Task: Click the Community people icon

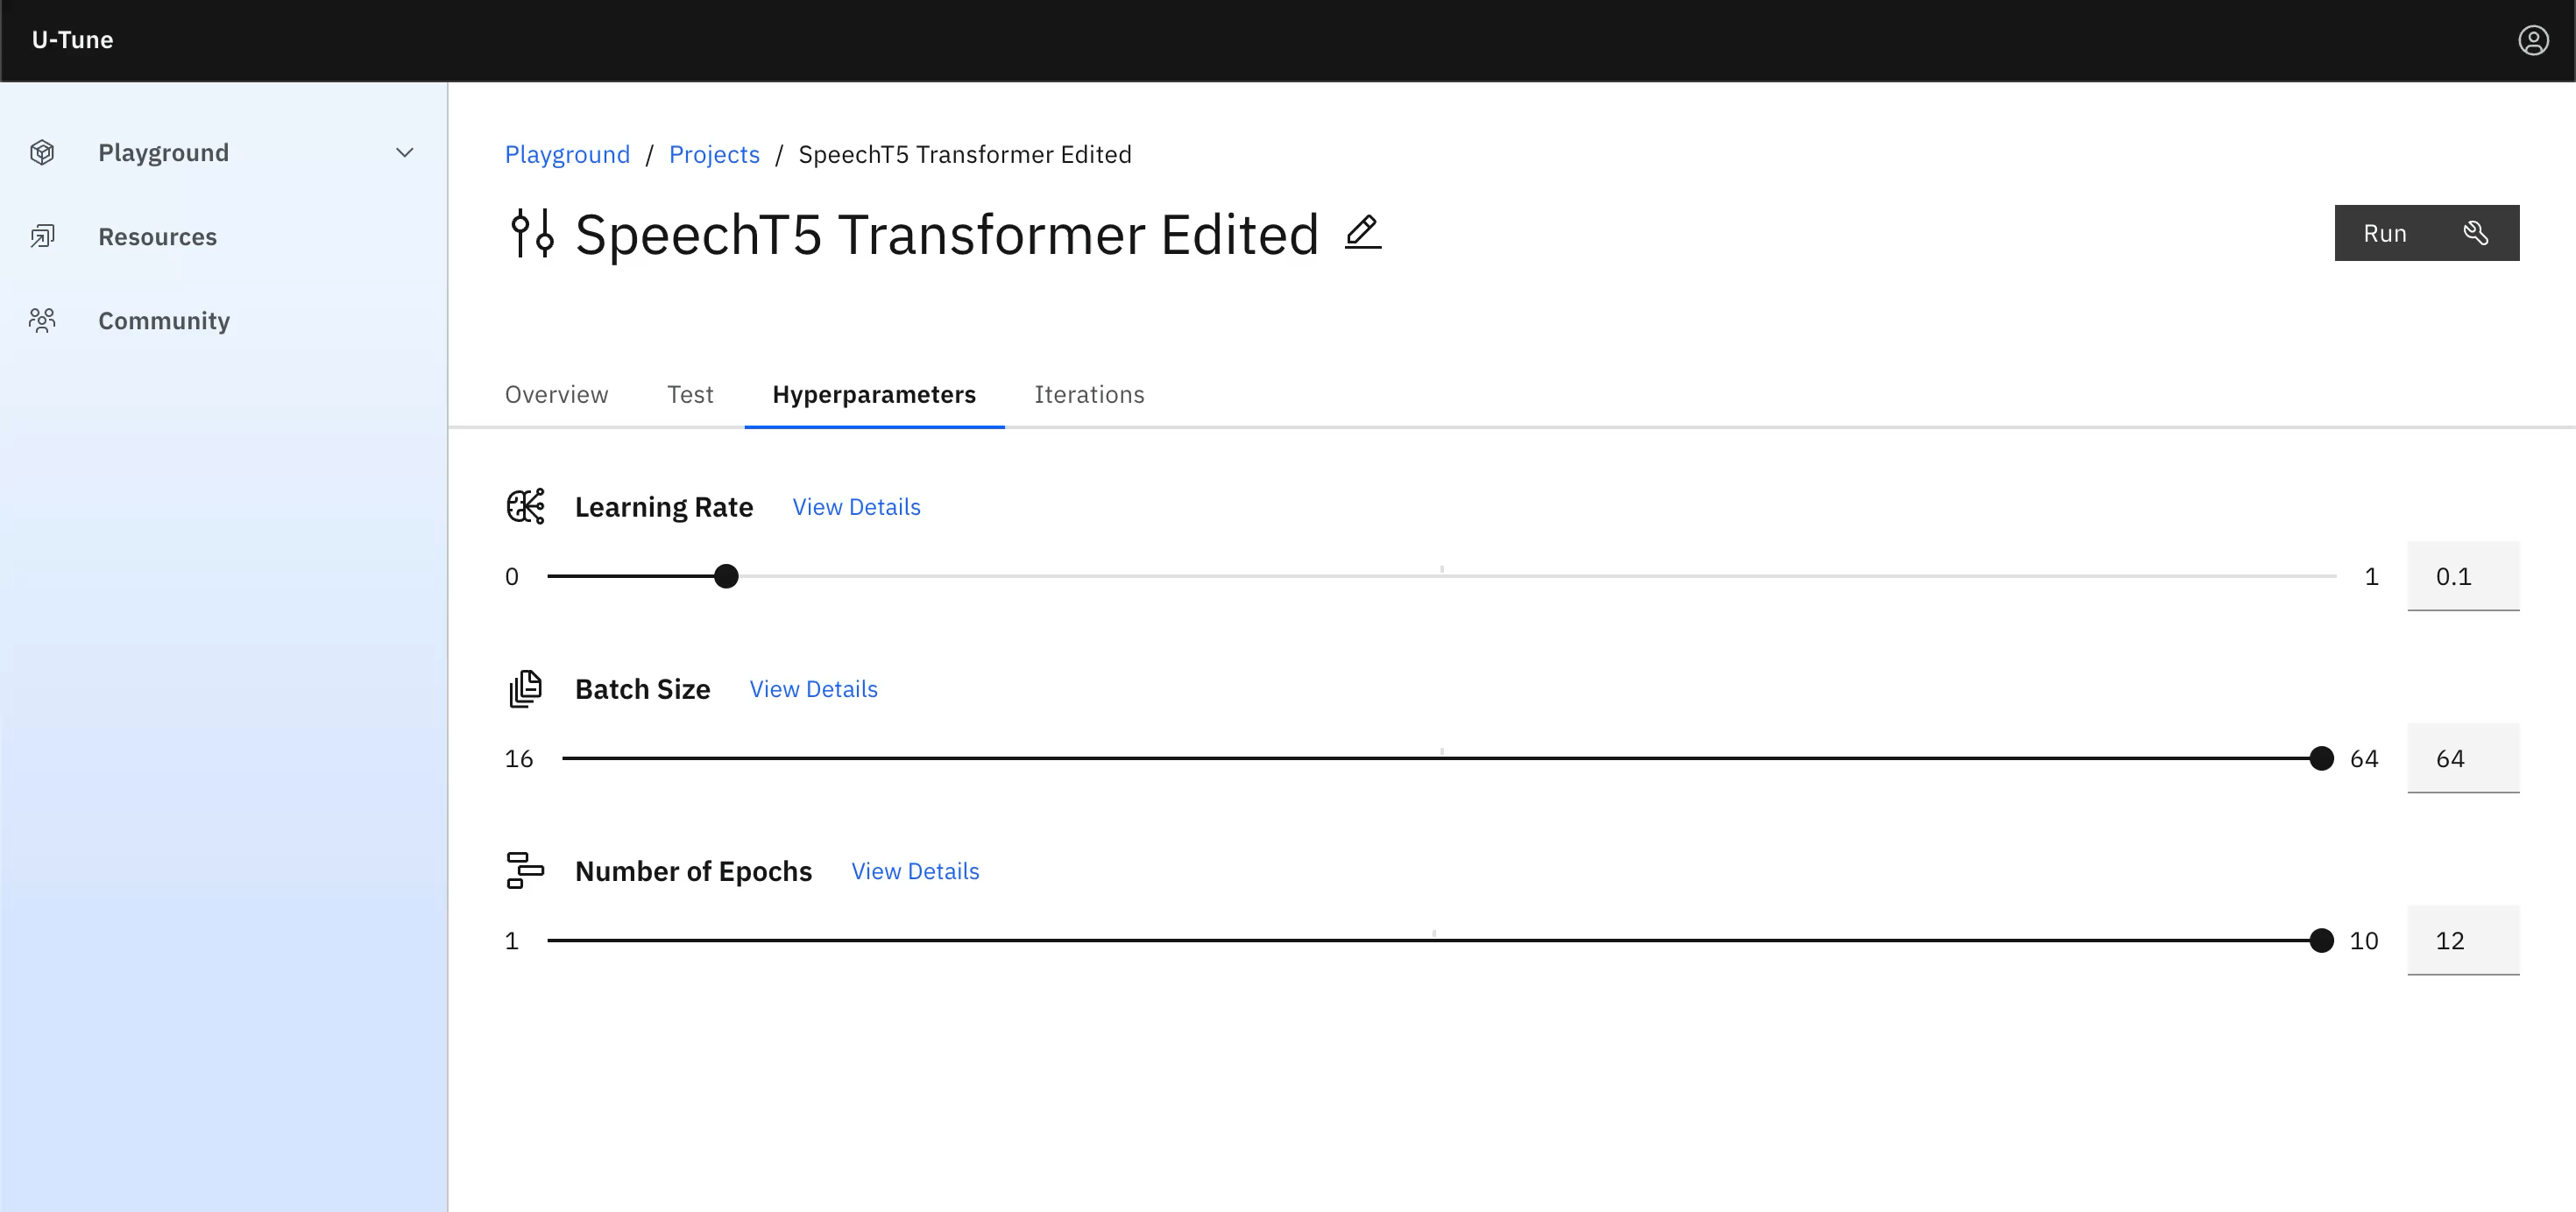Action: [x=42, y=321]
